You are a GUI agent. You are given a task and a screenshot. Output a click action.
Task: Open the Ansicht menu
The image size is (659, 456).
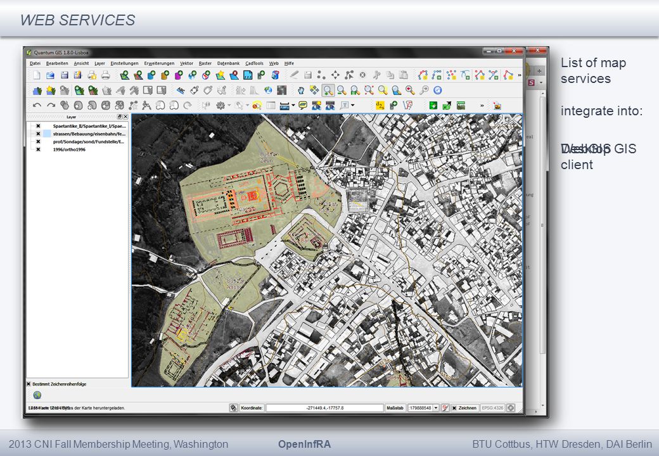coord(81,63)
